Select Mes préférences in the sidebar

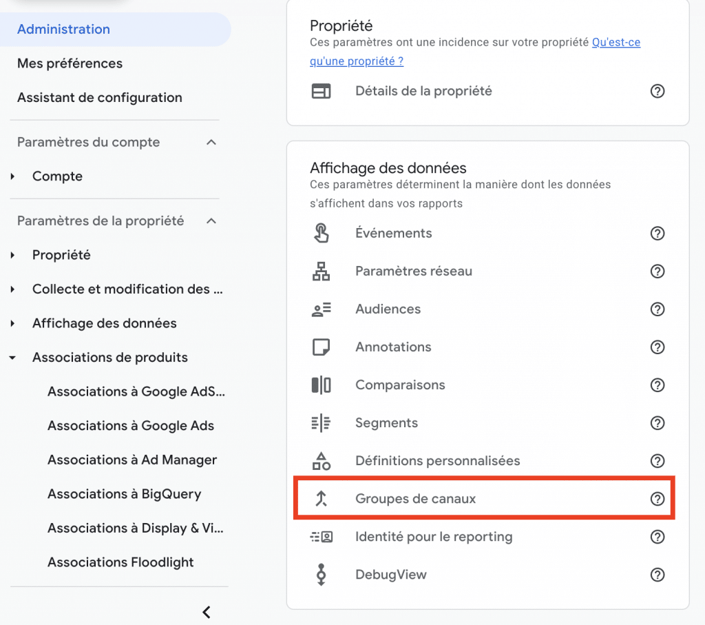(70, 63)
